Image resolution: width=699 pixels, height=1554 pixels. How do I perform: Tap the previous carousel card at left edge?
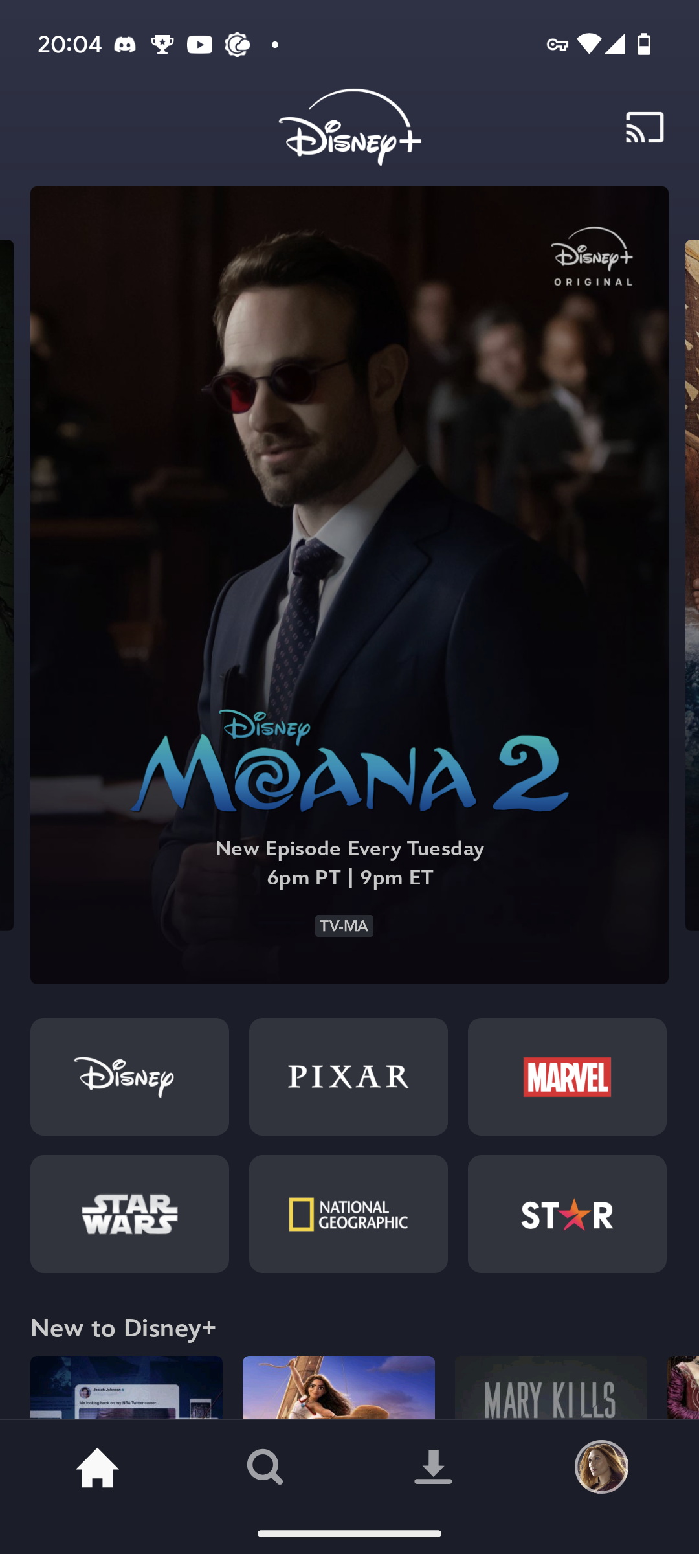[x=6, y=585]
